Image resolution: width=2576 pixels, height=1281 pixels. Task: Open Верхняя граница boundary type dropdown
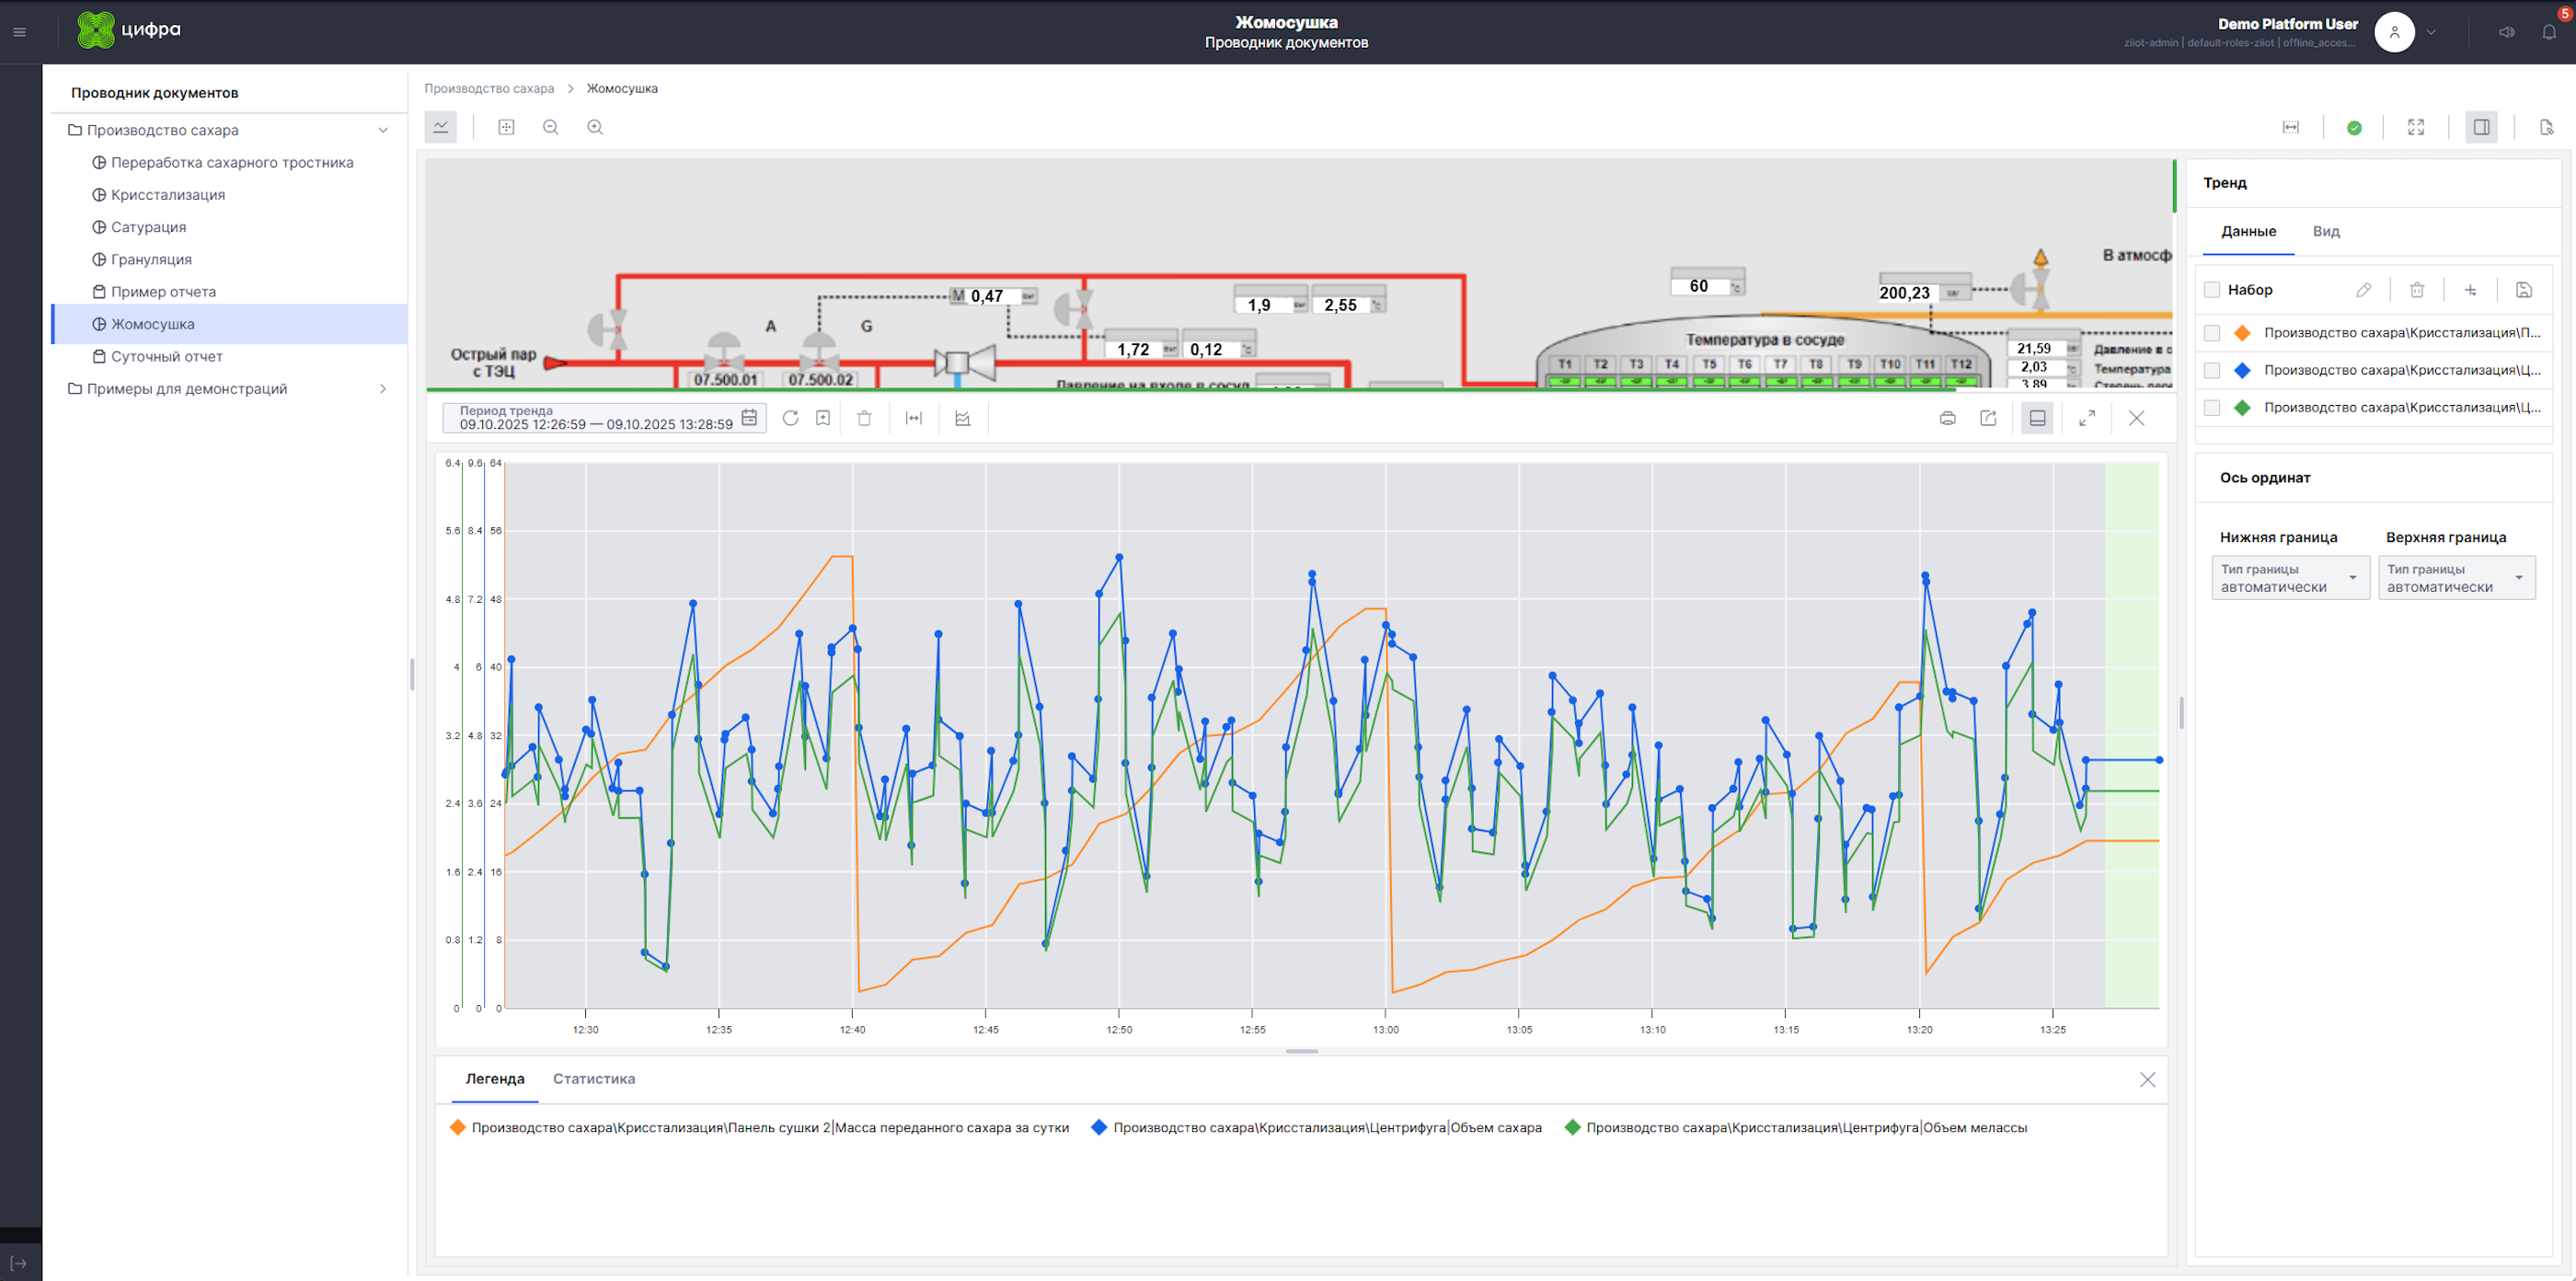2456,578
